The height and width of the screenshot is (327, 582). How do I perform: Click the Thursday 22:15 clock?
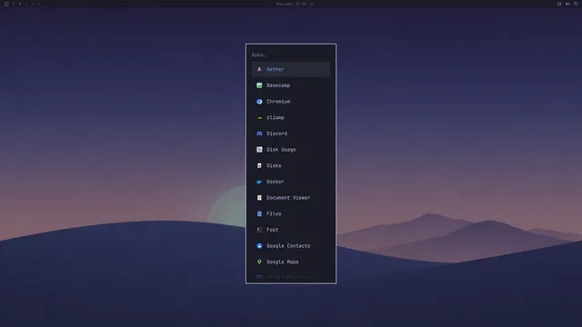(x=291, y=4)
